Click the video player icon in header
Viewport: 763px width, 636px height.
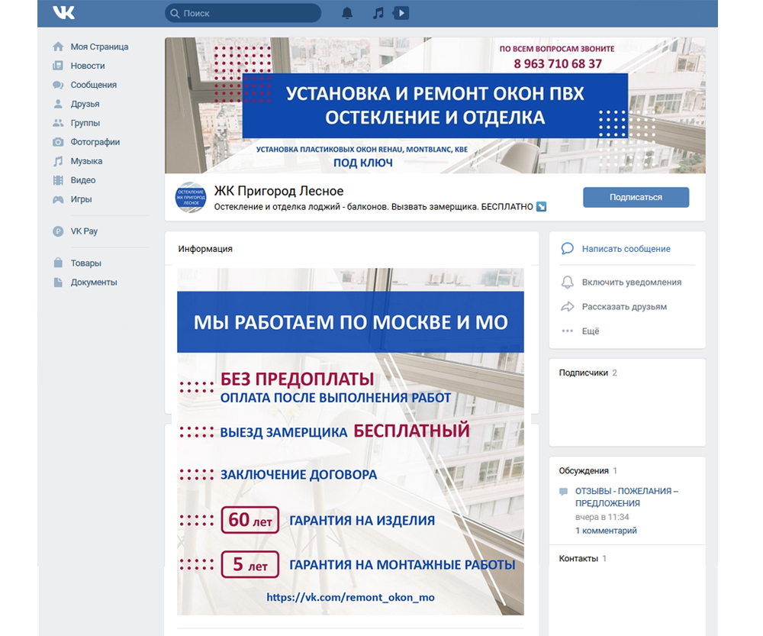401,13
